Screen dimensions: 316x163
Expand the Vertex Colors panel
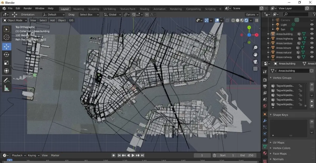pyautogui.click(x=281, y=148)
